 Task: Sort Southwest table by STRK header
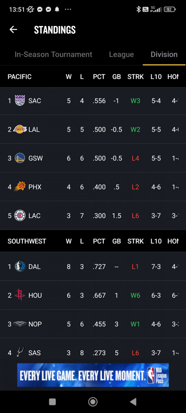click(x=136, y=241)
